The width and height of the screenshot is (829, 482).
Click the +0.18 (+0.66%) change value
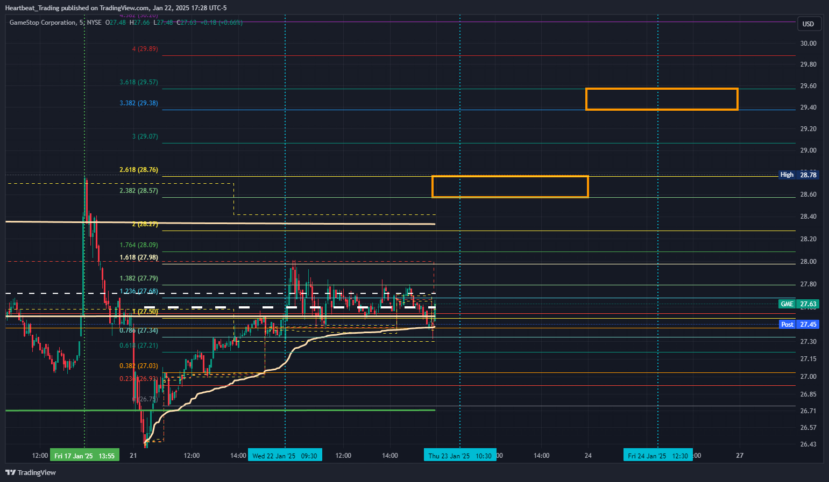point(221,23)
